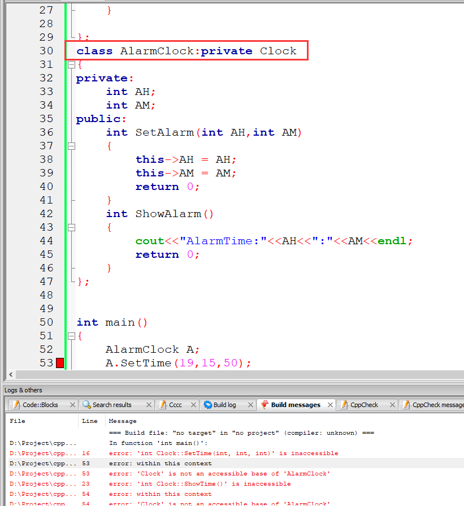The width and height of the screenshot is (464, 506).
Task: Collapse the SetAlarm function fold on line 37
Action: pos(71,146)
